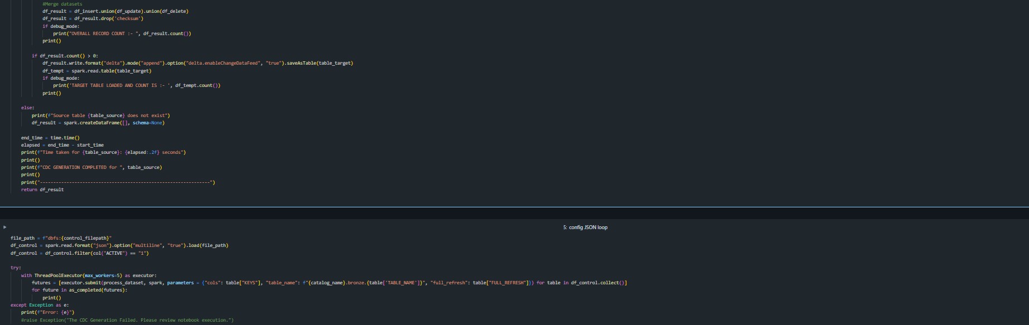
Task: Click the line 'df_tempt = spark.read.table(table_target)'
Action: [x=97, y=71]
